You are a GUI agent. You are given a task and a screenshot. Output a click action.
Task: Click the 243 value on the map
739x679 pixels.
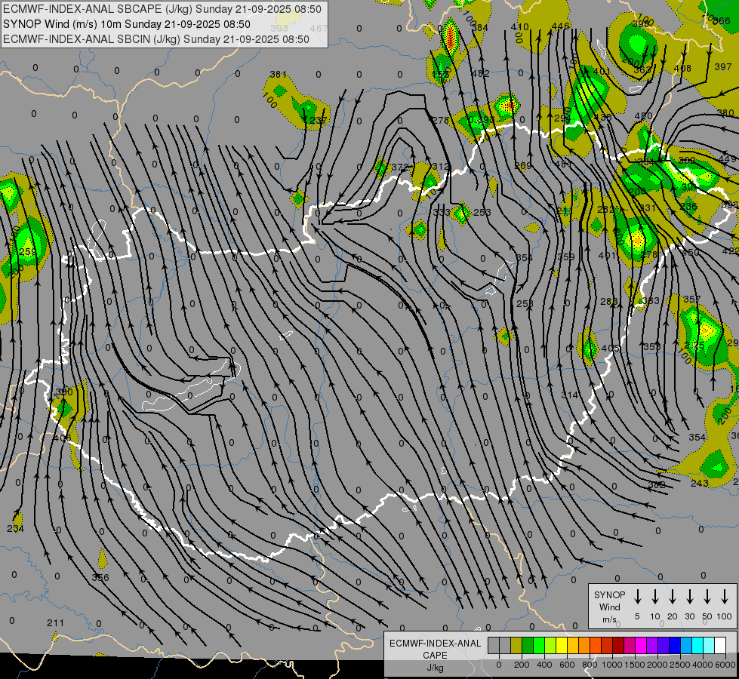pyautogui.click(x=700, y=483)
